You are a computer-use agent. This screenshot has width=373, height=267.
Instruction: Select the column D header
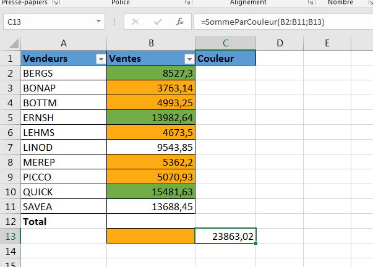point(280,43)
